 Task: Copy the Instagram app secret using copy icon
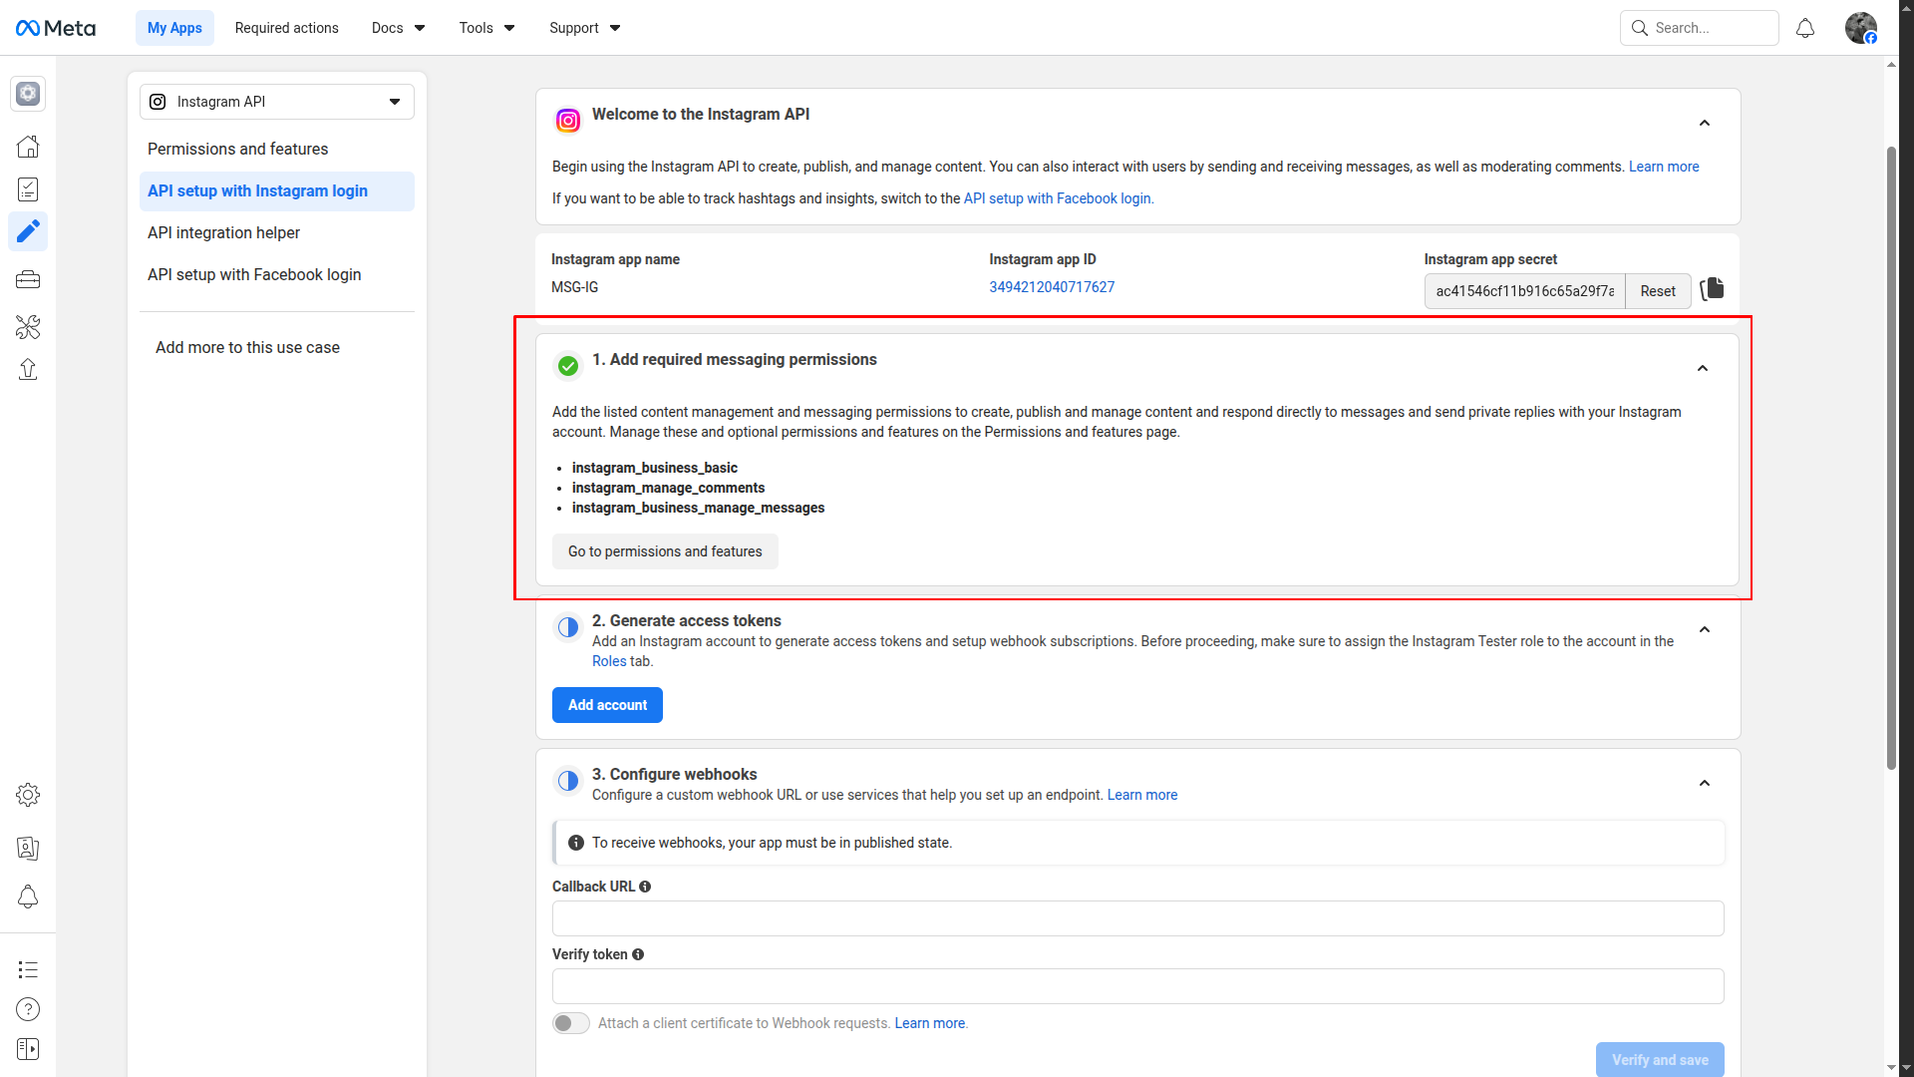[1712, 289]
